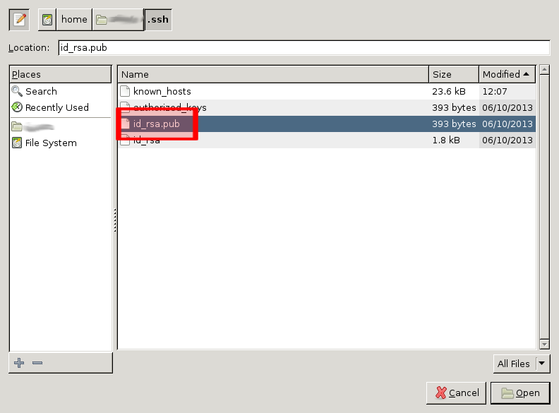This screenshot has width=559, height=413.
Task: Remove bookmark with the minus icon
Action: pos(37,362)
